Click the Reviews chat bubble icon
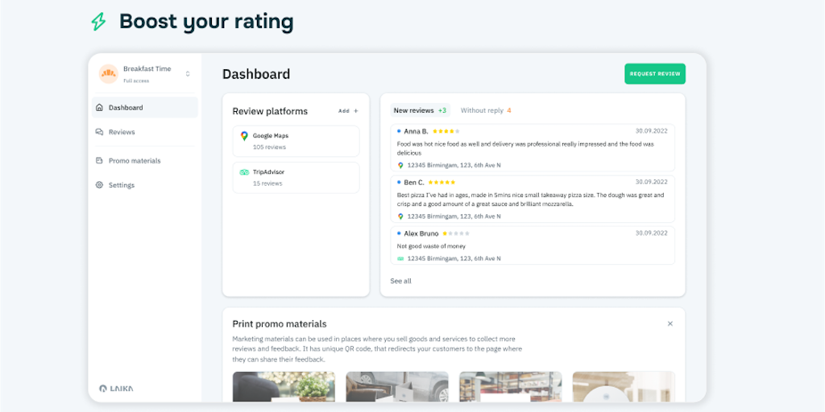This screenshot has height=412, width=825. [x=99, y=132]
